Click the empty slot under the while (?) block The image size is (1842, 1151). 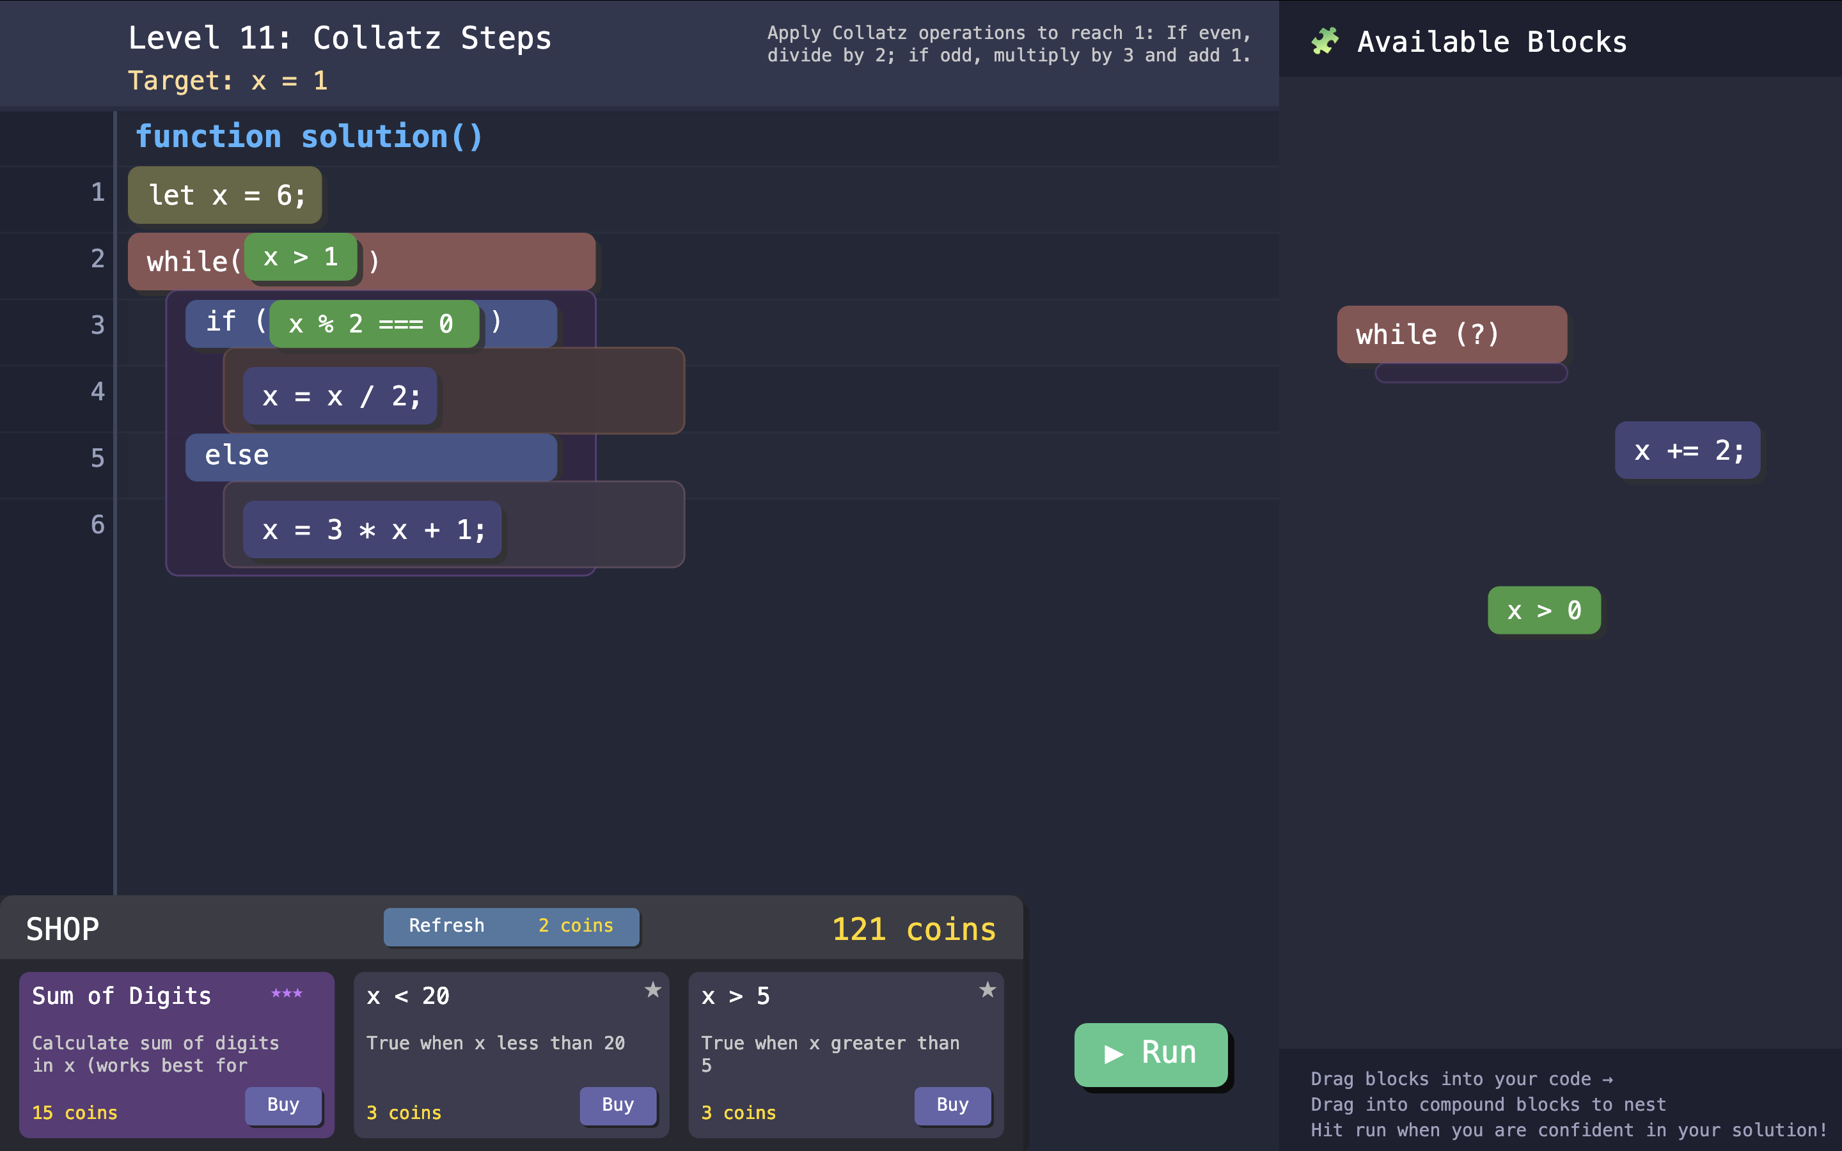[x=1470, y=373]
